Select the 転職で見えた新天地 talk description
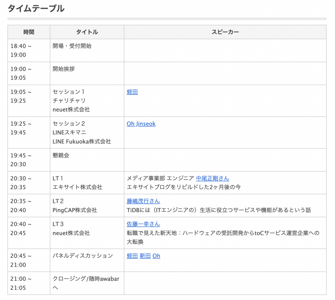The width and height of the screenshot is (335, 300). point(223,237)
